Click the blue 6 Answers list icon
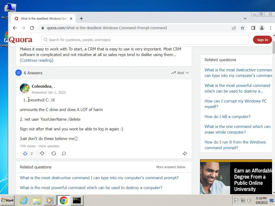Screen dimensions: 275x206 point(19,73)
